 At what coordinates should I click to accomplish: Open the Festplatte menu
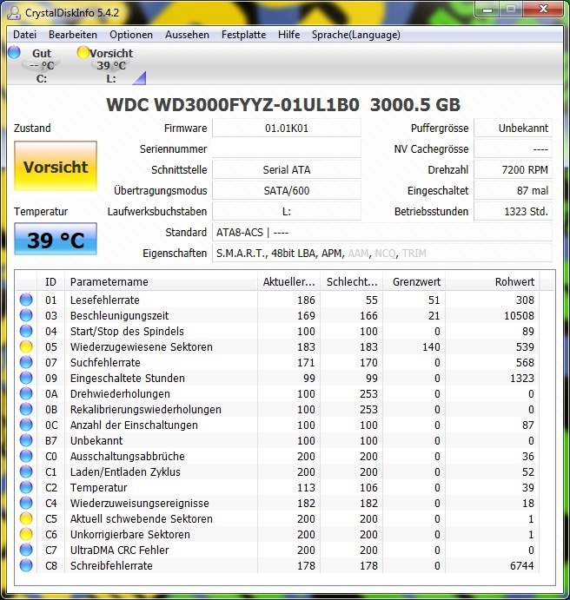tap(243, 35)
